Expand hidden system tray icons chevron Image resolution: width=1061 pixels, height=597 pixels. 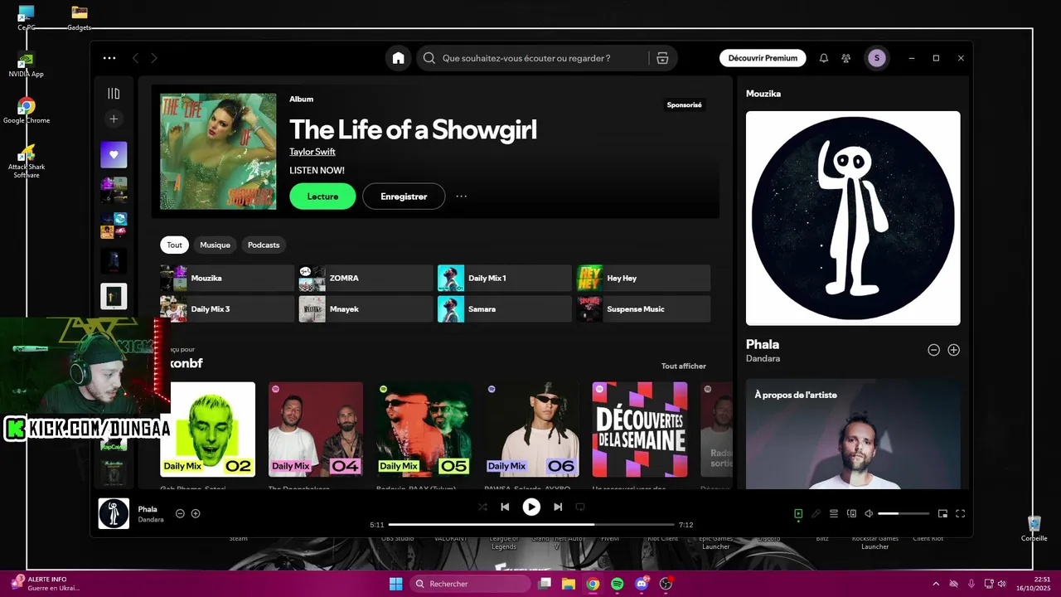click(936, 584)
